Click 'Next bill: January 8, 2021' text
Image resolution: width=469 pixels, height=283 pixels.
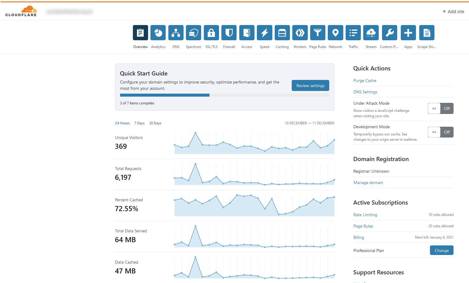(x=434, y=237)
